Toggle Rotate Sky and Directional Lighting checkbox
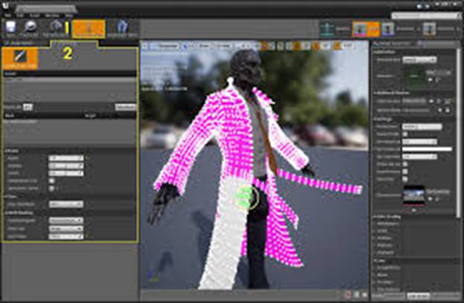The width and height of the screenshot is (464, 303). (405, 164)
